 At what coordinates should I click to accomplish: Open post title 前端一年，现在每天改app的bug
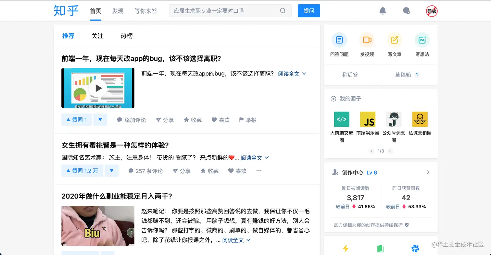click(141, 59)
